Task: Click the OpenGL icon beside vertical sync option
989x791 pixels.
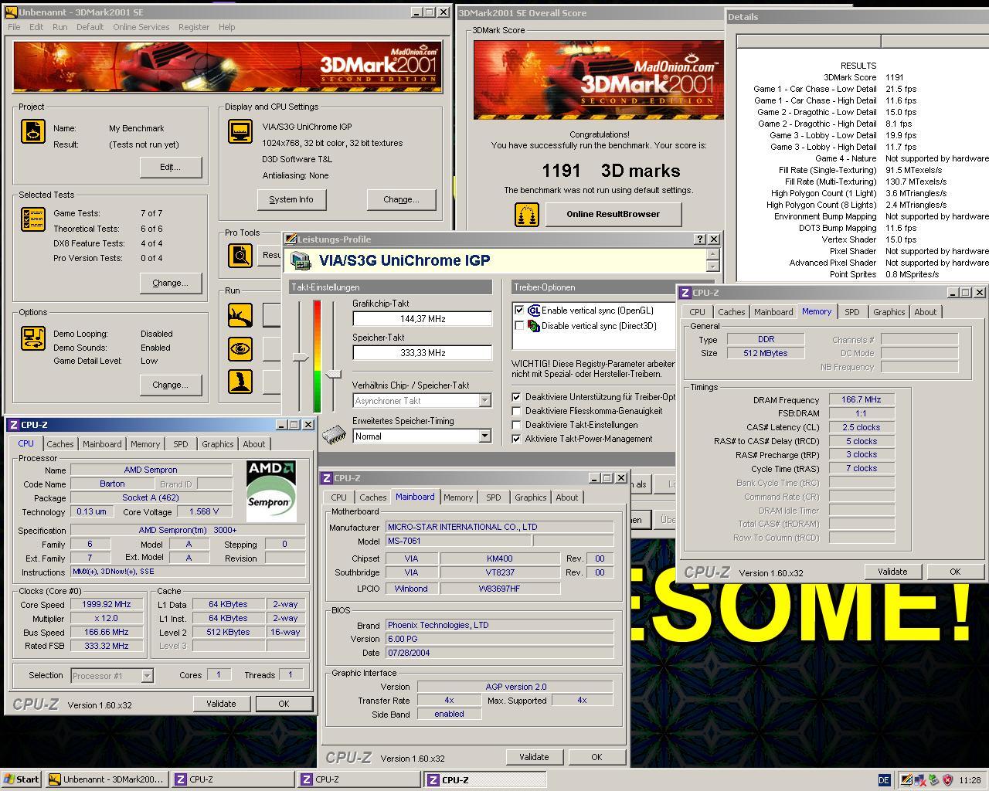Action: (533, 311)
